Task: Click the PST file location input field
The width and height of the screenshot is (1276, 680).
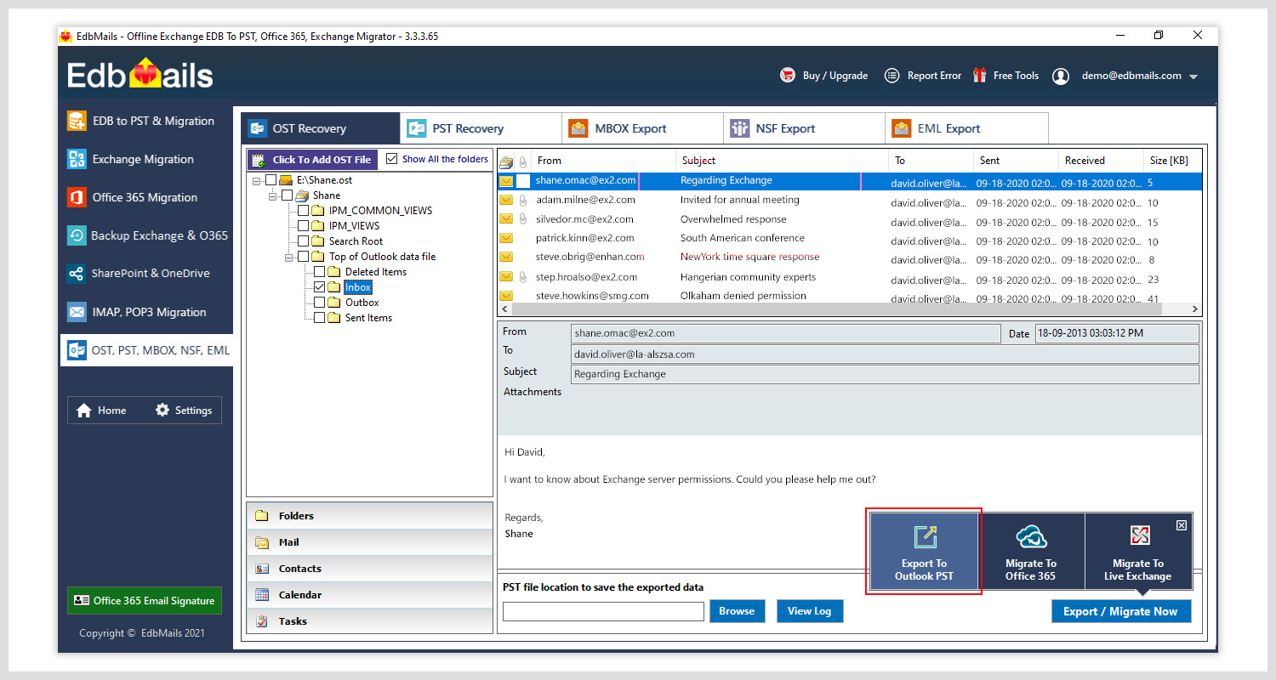Action: tap(603, 611)
